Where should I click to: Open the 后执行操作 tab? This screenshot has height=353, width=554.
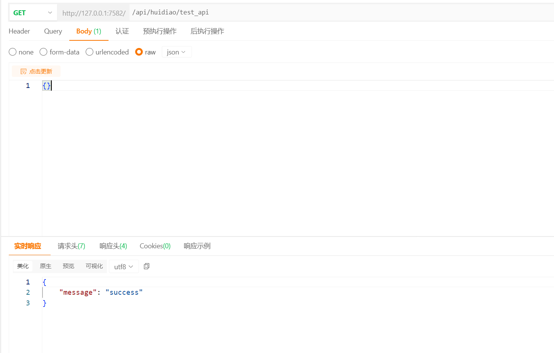(207, 31)
